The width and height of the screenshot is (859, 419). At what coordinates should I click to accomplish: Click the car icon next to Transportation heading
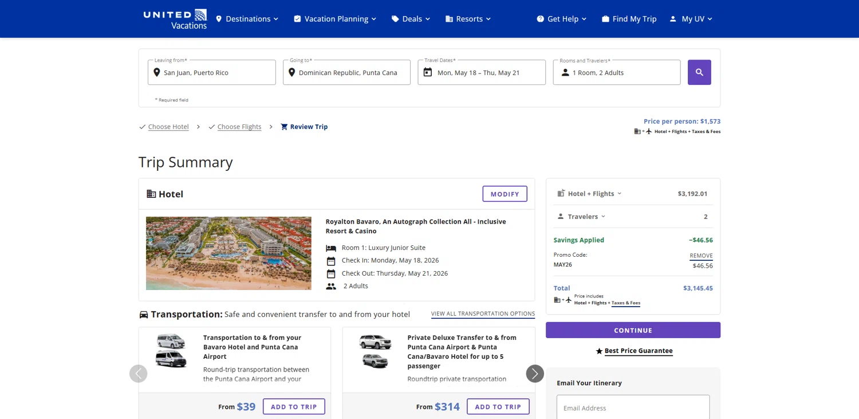144,315
